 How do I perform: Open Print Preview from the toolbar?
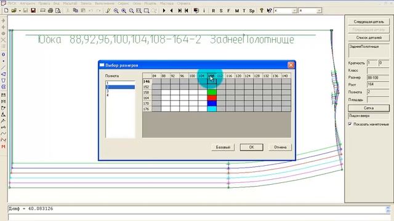58,10
